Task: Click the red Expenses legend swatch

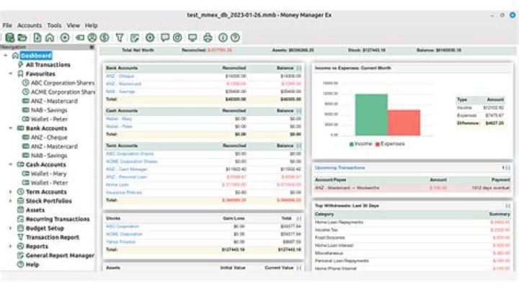Action: pos(377,144)
